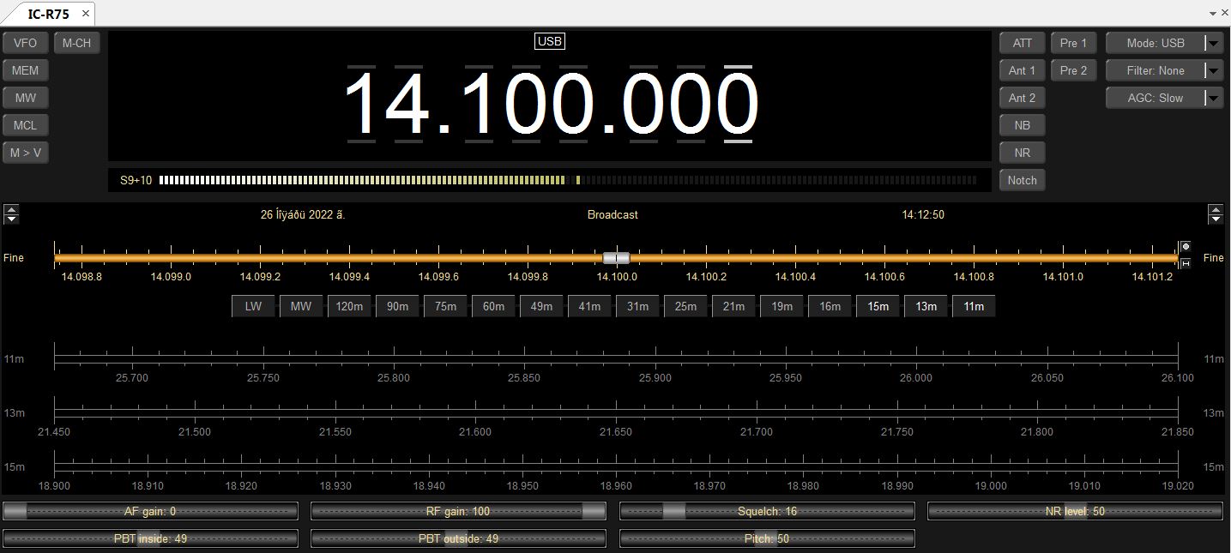Screen dimensions: 1231x553
Task: Switch to antenna Ant 1
Action: (x=1023, y=70)
